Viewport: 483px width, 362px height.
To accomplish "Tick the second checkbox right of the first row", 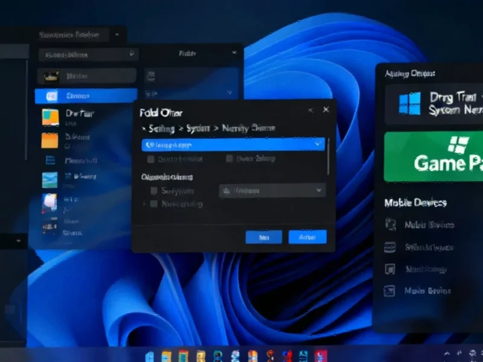I will pos(229,159).
